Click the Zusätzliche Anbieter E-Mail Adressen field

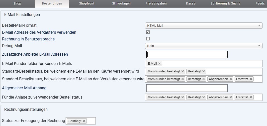point(187,54)
